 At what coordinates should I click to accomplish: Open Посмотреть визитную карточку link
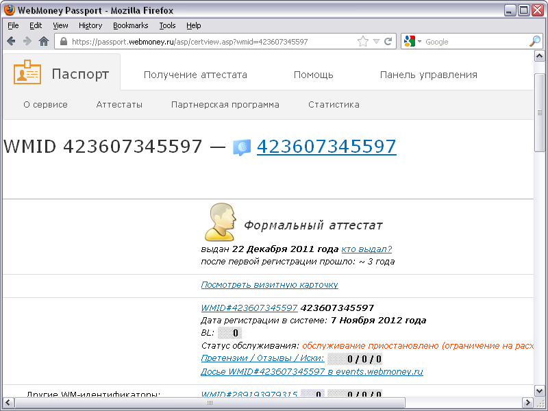[269, 284]
